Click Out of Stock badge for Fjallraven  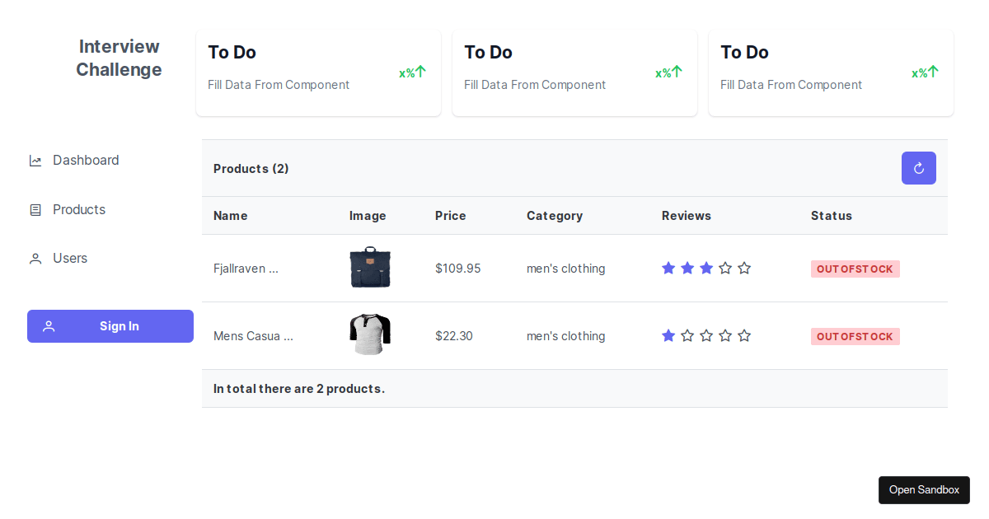(x=855, y=269)
